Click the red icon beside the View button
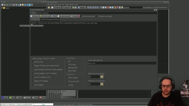The image size is (189, 106). [79, 16]
